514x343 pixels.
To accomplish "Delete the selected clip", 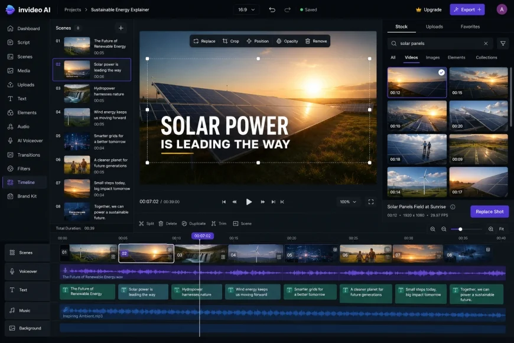I will click(x=168, y=224).
